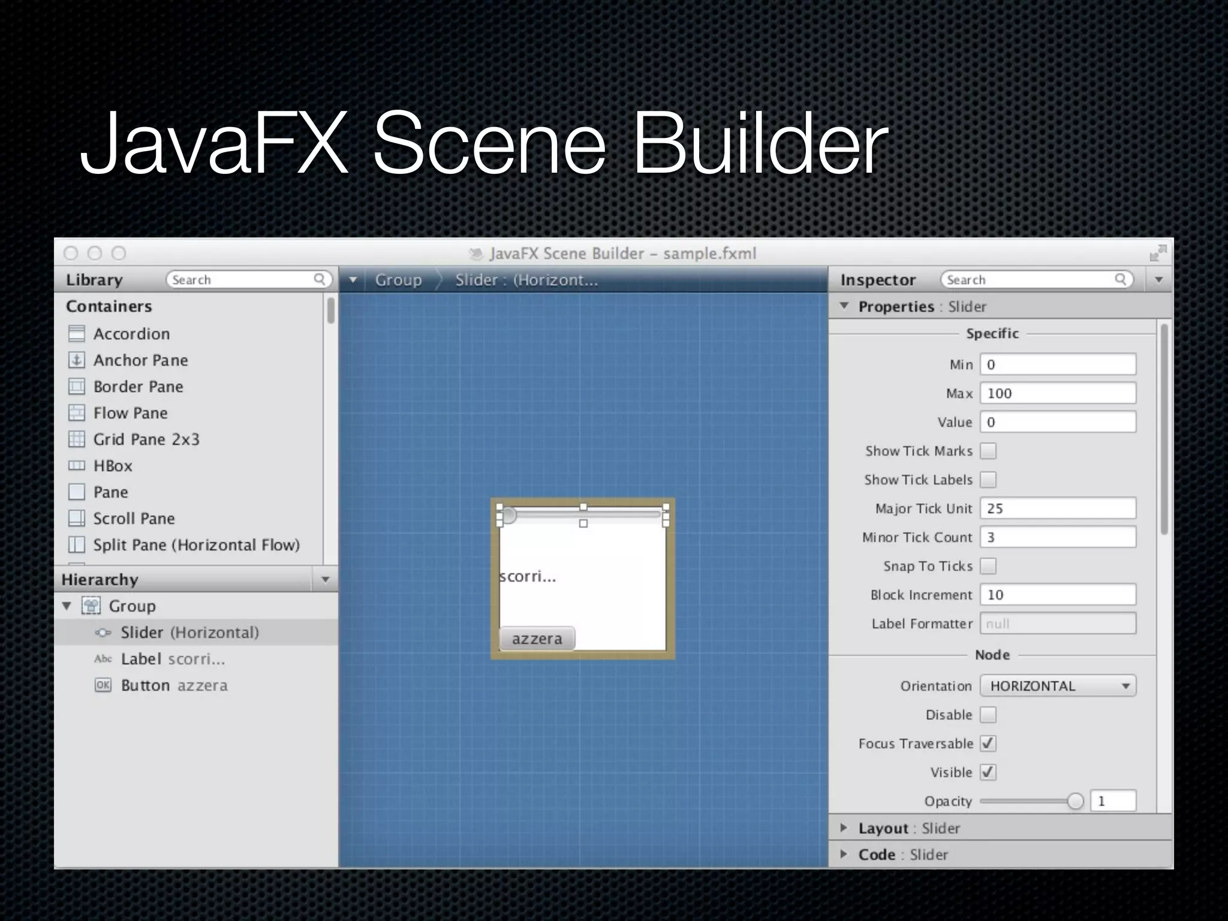
Task: Enable Snap To Ticks checkbox
Action: pos(988,566)
